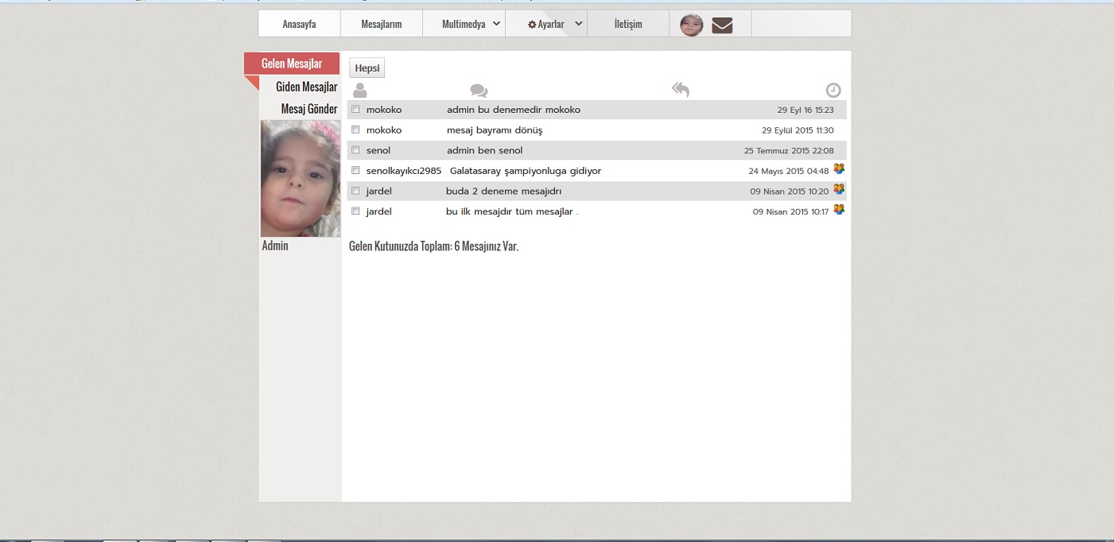The height and width of the screenshot is (542, 1114).
Task: Click the small round avatar in navbar
Action: (691, 25)
